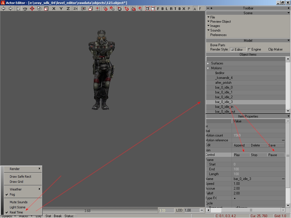Switch to the L left view

pos(167,9)
